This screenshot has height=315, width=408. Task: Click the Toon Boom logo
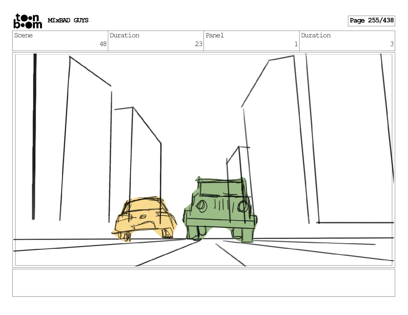(28, 21)
